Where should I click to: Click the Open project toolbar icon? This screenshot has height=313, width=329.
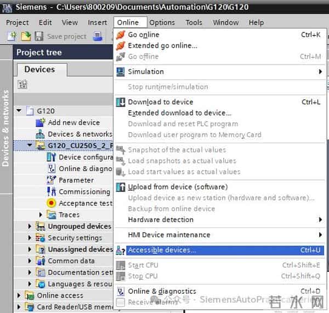[x=25, y=36]
